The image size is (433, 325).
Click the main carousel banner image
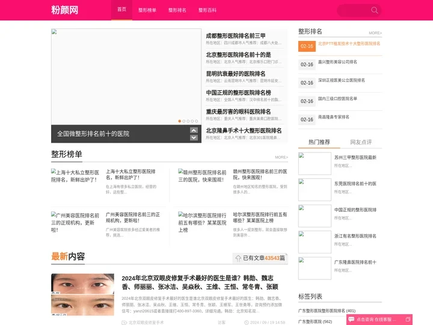126,76
